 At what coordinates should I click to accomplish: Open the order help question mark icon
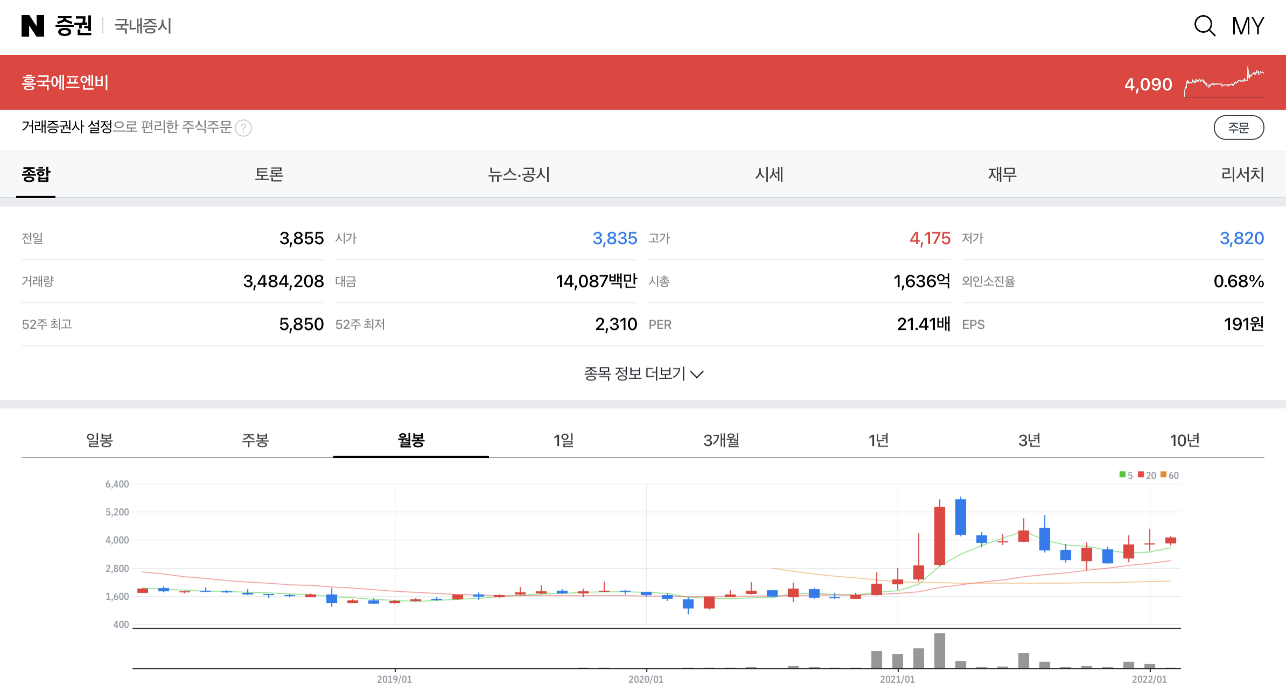(243, 128)
